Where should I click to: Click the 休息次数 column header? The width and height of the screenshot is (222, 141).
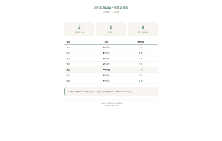[141, 42]
